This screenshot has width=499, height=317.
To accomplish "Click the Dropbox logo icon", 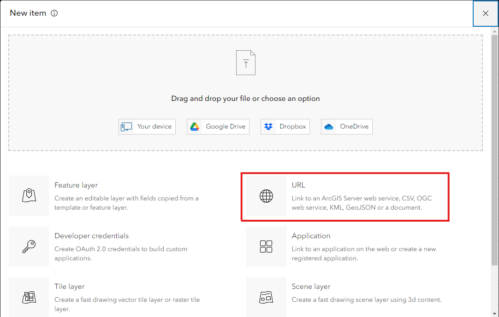I will (x=268, y=127).
